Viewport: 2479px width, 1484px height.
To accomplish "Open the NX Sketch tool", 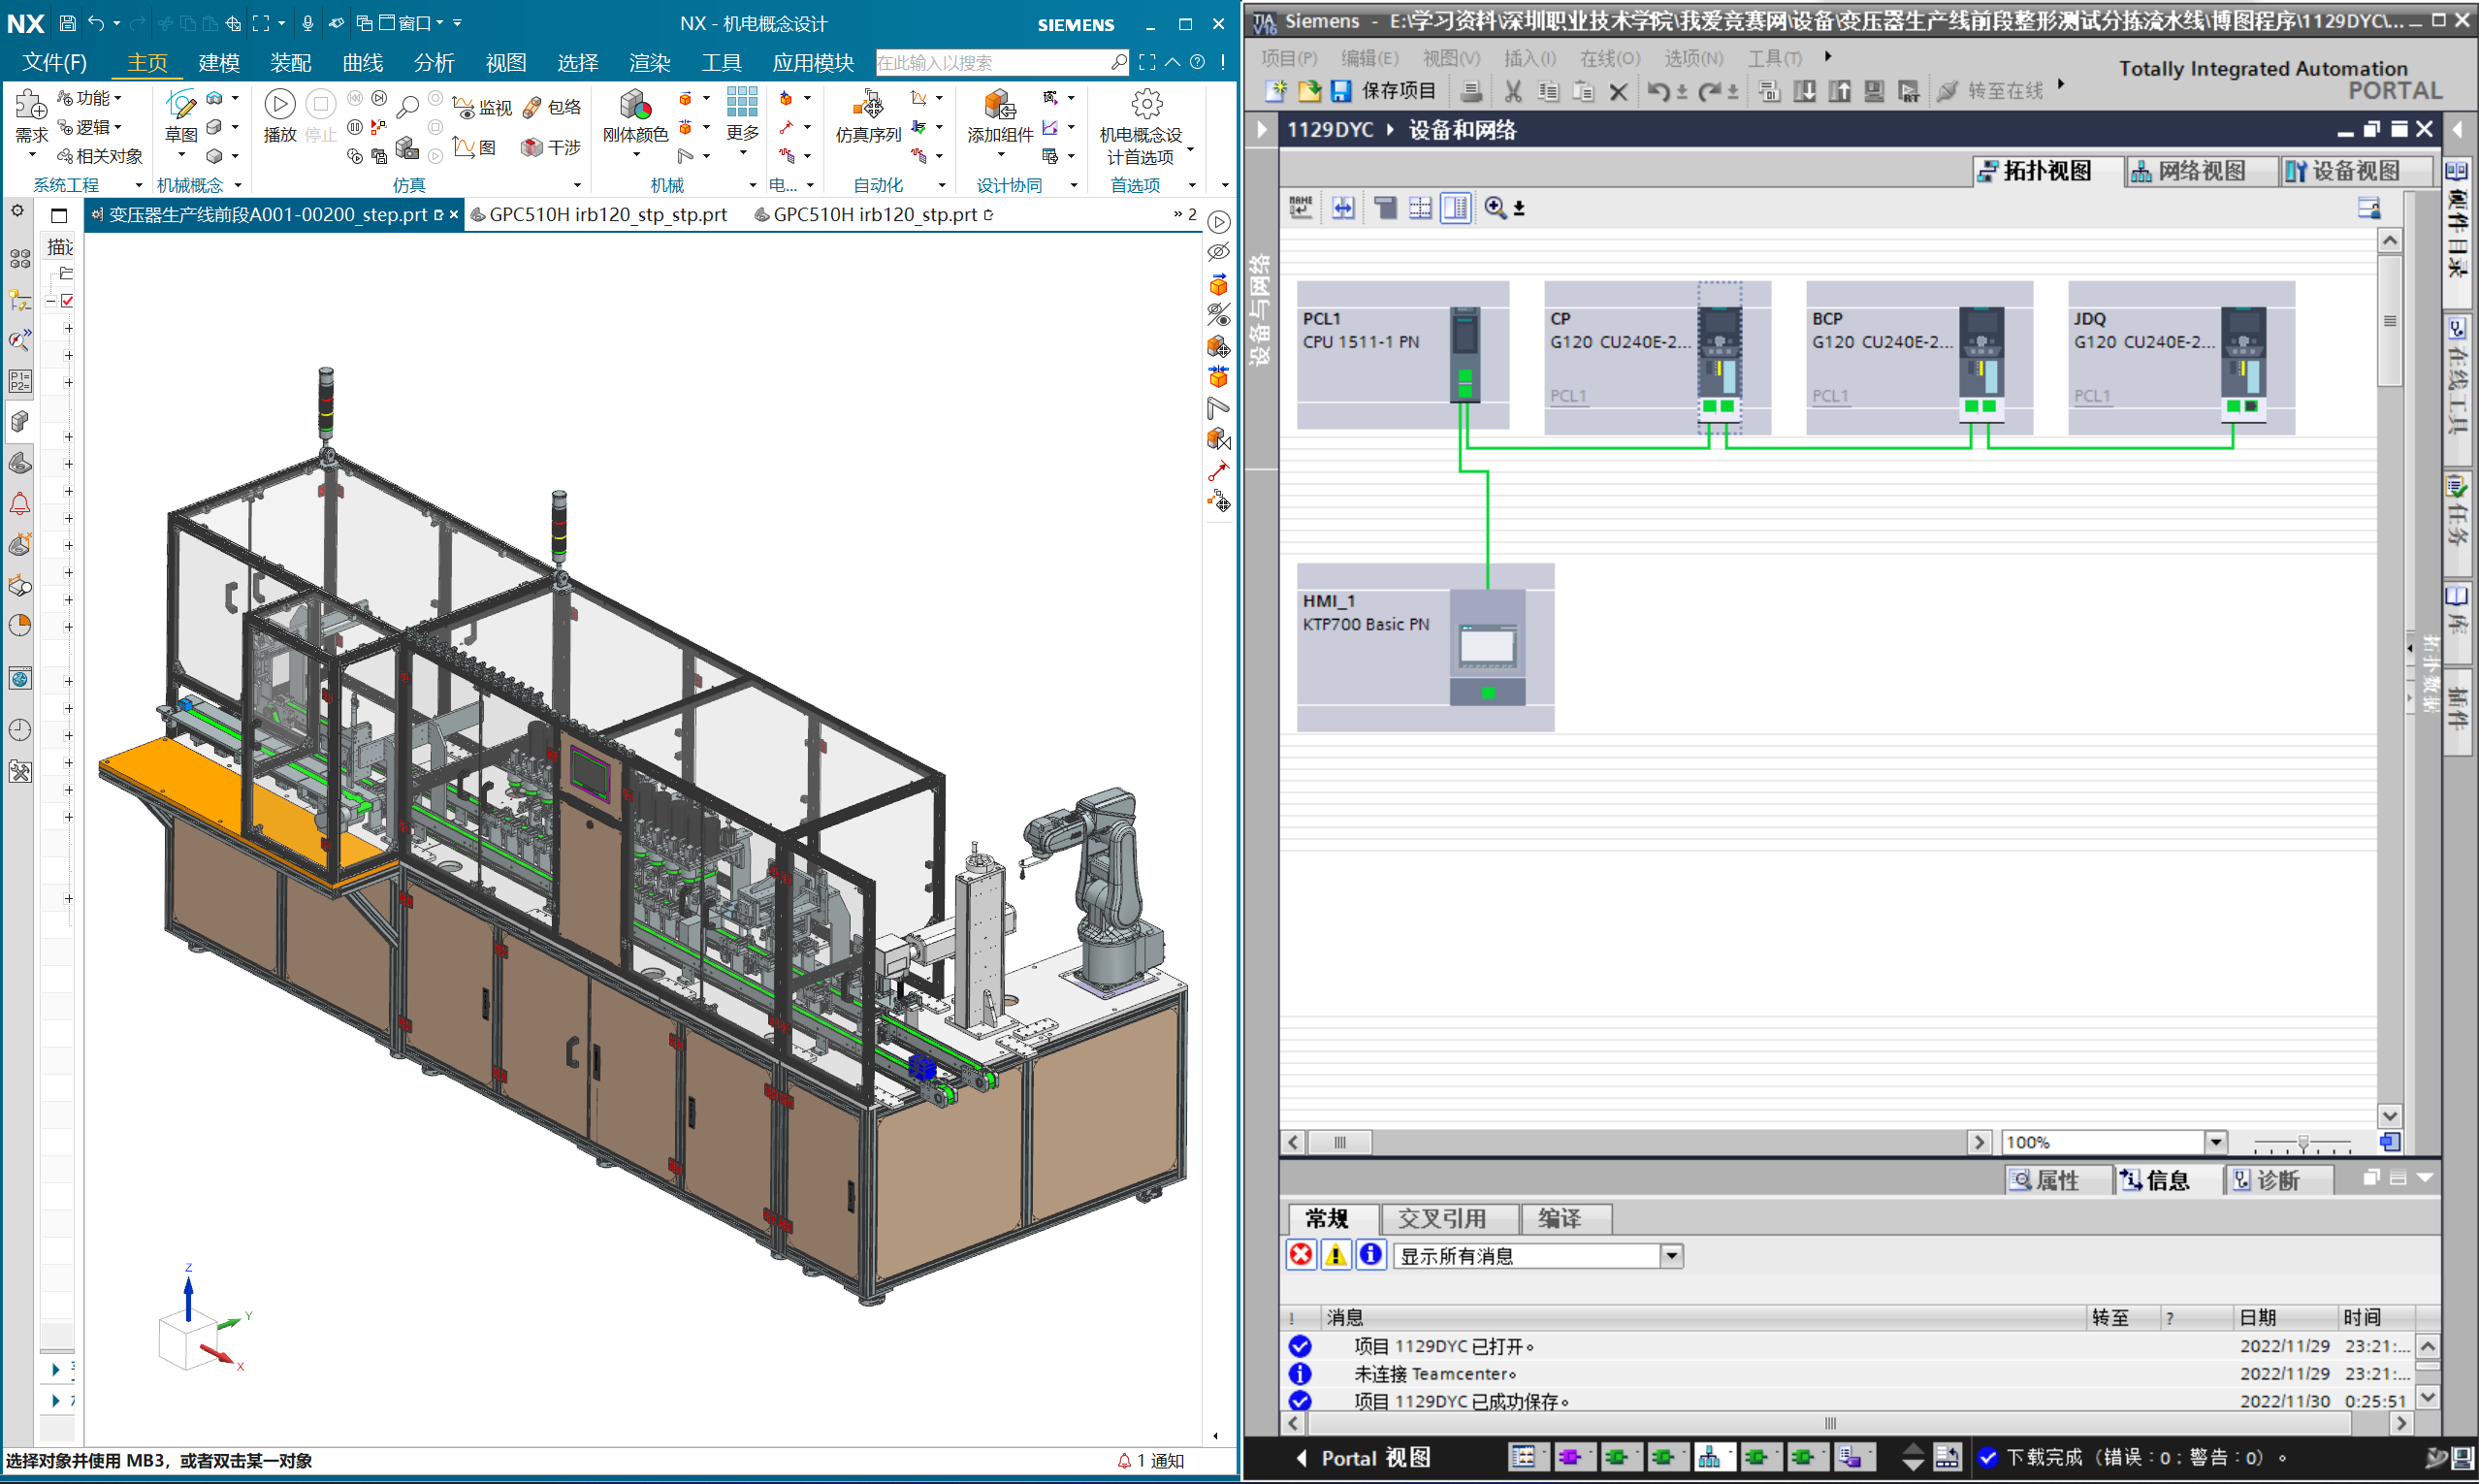I will [x=181, y=104].
